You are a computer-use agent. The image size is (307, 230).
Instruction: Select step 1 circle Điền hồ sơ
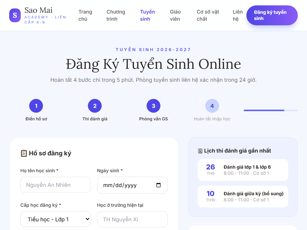click(x=36, y=106)
